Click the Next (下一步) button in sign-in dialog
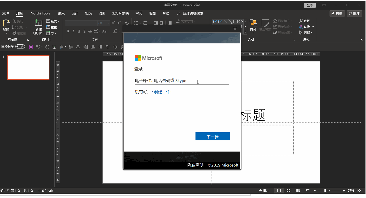The height and width of the screenshot is (198, 366). coord(213,136)
